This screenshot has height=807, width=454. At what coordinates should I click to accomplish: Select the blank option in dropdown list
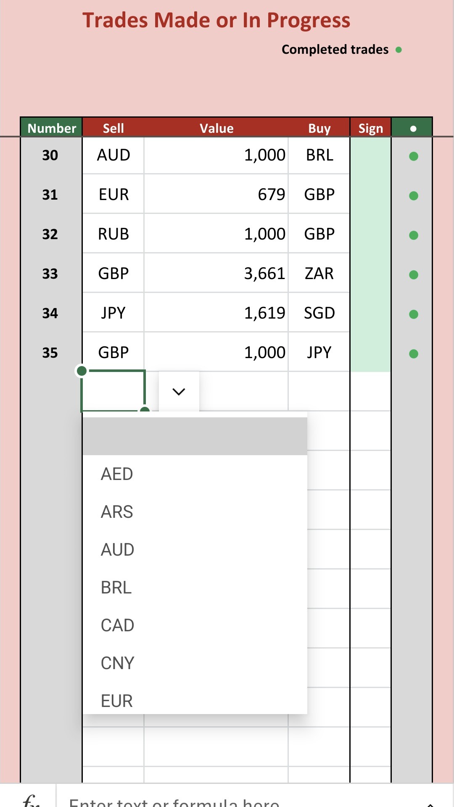click(x=195, y=436)
